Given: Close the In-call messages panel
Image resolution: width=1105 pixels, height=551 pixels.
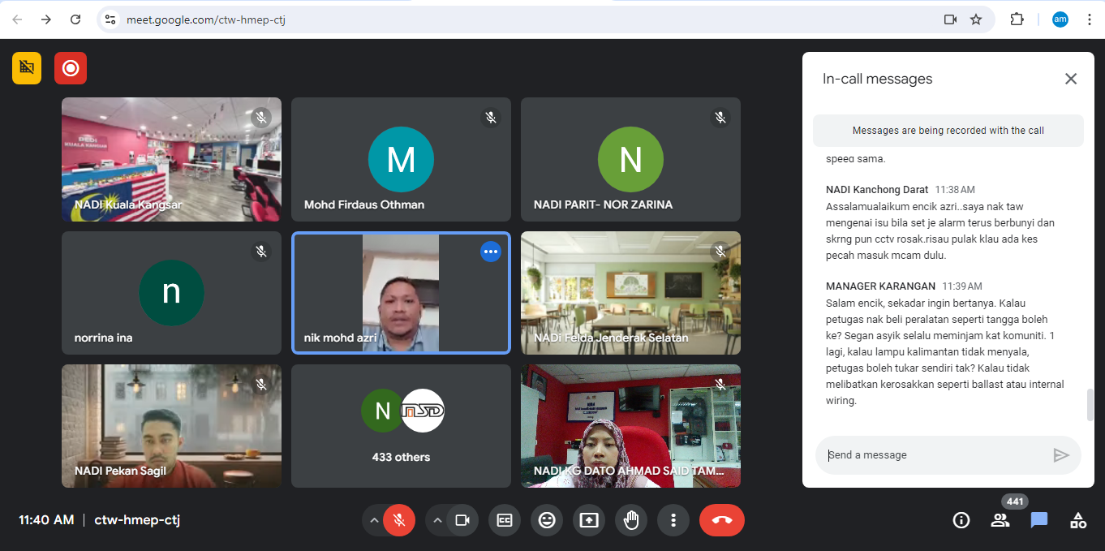Looking at the screenshot, I should [x=1070, y=79].
